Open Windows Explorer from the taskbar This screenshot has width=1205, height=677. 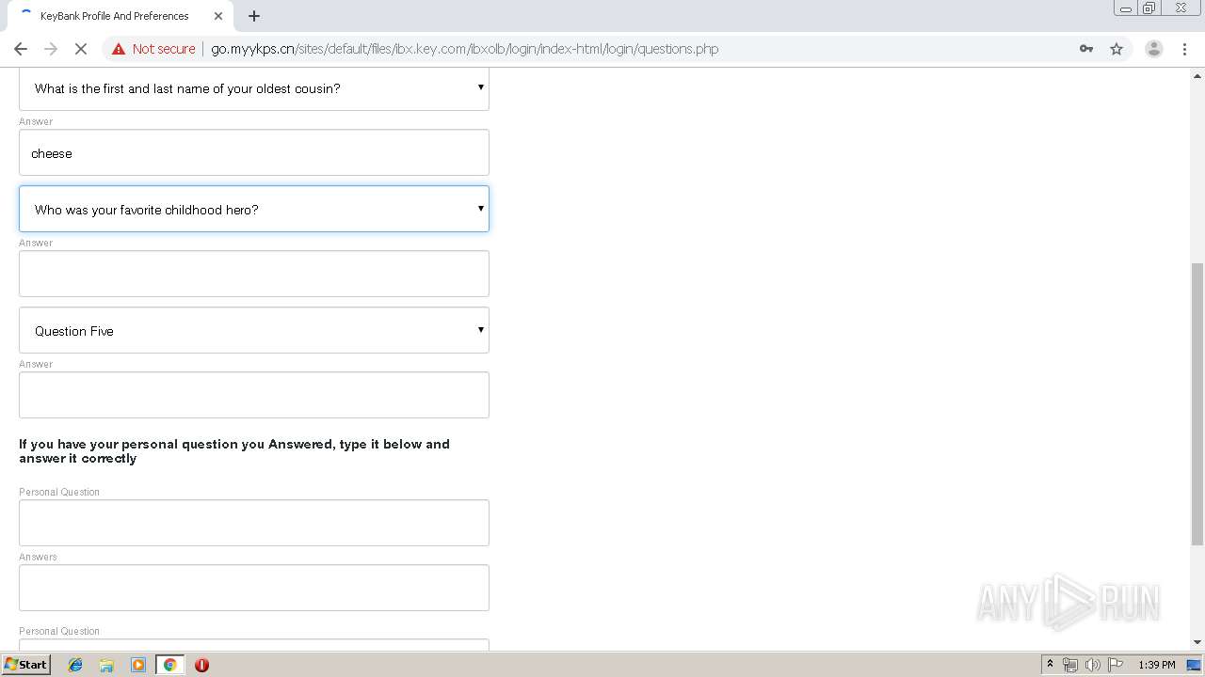pyautogui.click(x=106, y=665)
